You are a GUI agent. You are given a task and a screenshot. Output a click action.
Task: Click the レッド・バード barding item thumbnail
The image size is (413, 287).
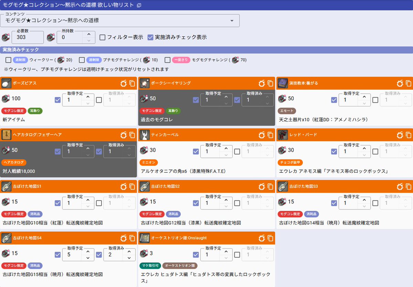pyautogui.click(x=283, y=135)
